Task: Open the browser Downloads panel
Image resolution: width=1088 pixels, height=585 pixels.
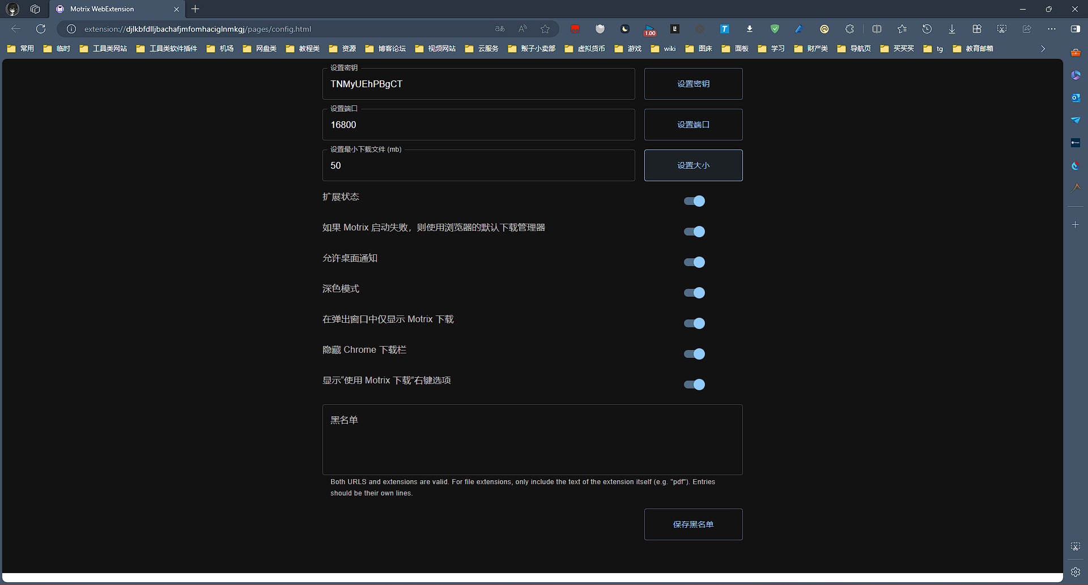Action: (x=952, y=29)
